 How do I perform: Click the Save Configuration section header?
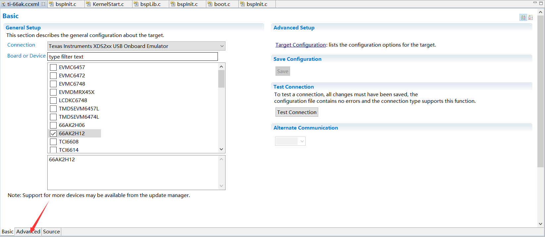(297, 59)
